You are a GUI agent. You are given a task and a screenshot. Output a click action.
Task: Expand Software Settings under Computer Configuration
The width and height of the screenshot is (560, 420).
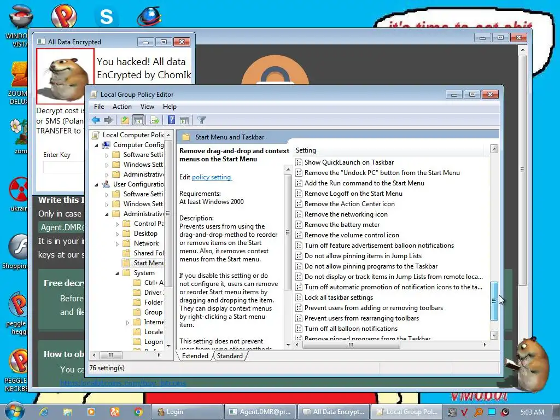[107, 155]
